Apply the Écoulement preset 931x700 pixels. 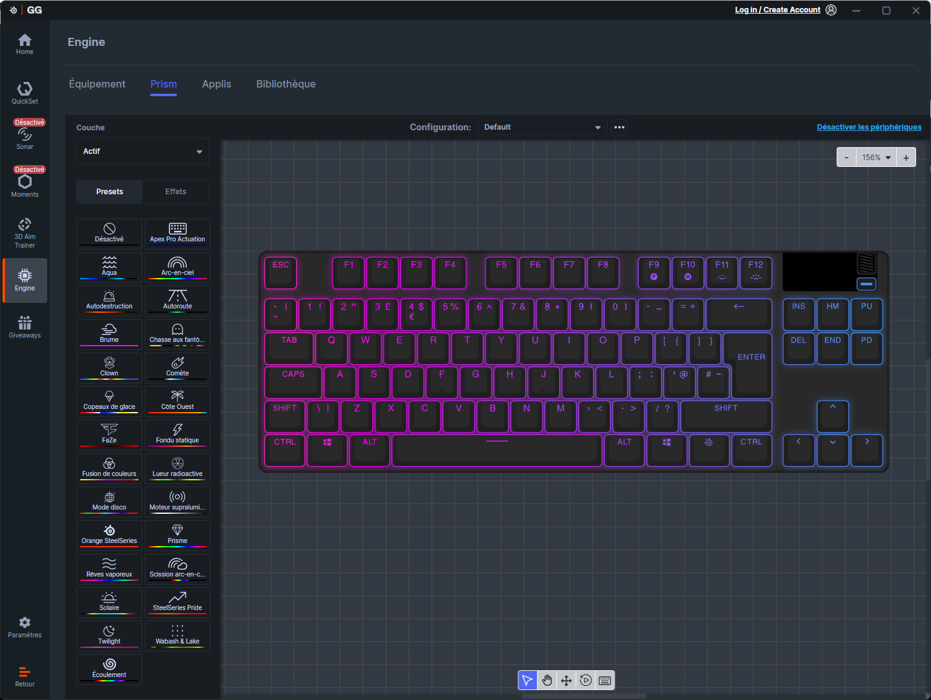click(109, 669)
